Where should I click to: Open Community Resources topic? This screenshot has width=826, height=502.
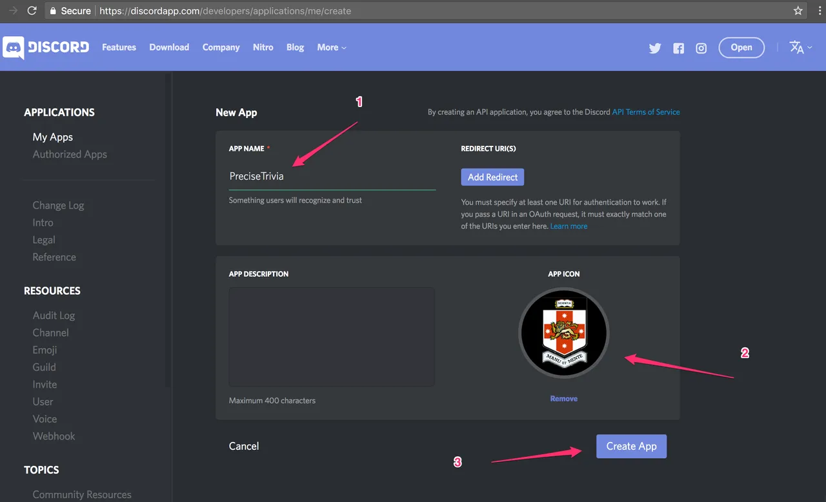(x=82, y=495)
